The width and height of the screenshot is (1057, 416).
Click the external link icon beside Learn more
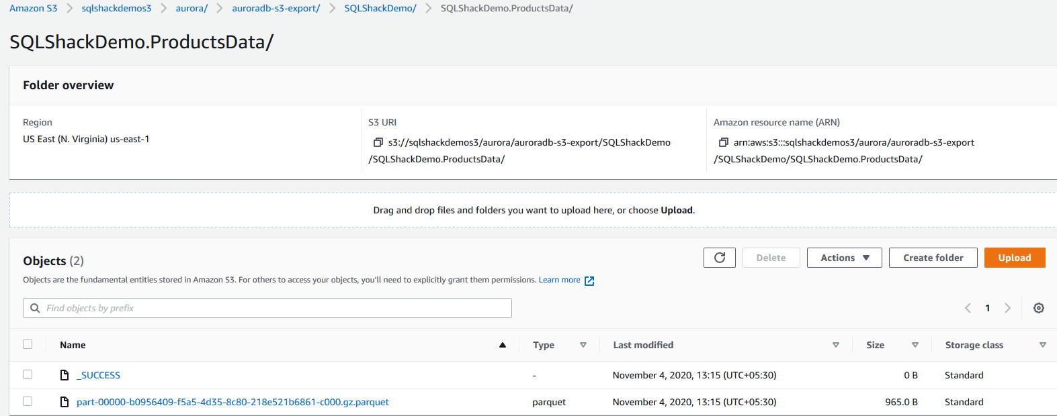pyautogui.click(x=589, y=280)
